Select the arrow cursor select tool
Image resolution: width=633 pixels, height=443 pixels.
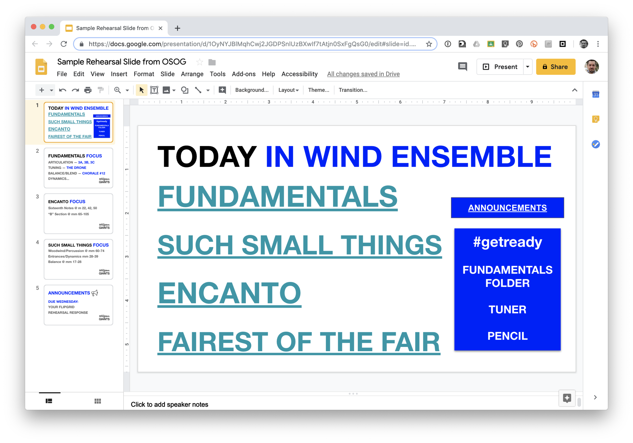[142, 90]
